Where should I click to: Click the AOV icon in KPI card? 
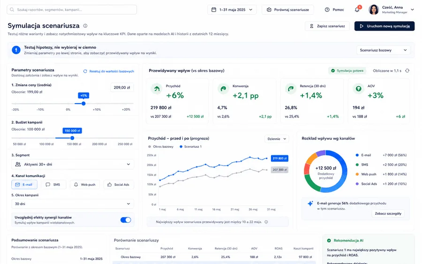pos(359,89)
